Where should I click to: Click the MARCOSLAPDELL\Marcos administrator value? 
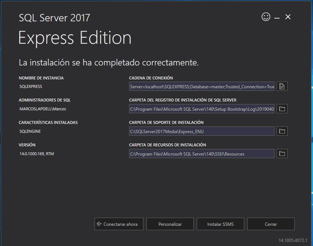(x=43, y=109)
